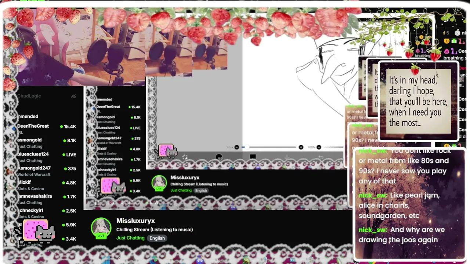Image resolution: width=470 pixels, height=264 pixels.
Task: Open schneckyirl channel in the large sidebar
Action: tap(30, 210)
